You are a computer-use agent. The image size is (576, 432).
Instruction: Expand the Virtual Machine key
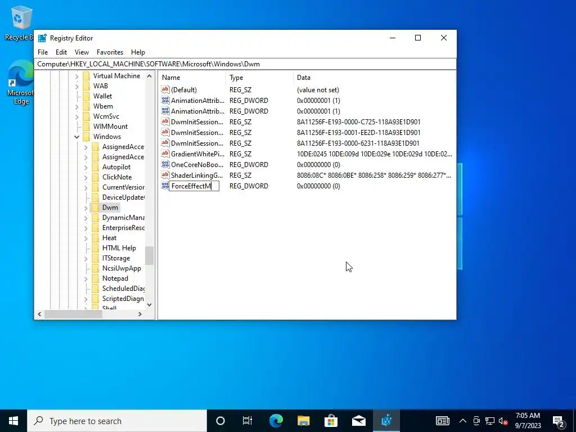point(76,76)
